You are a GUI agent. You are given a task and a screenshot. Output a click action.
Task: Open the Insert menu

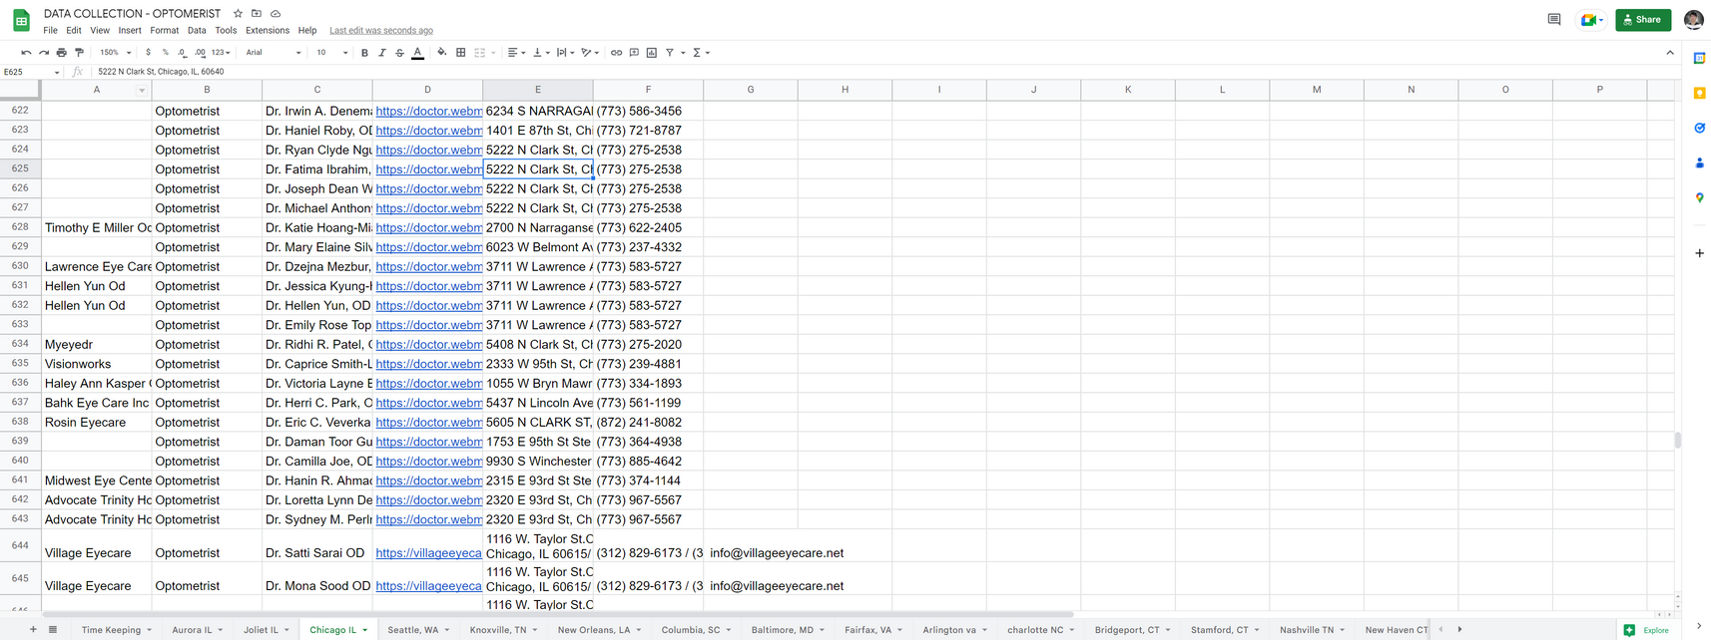[x=130, y=31]
